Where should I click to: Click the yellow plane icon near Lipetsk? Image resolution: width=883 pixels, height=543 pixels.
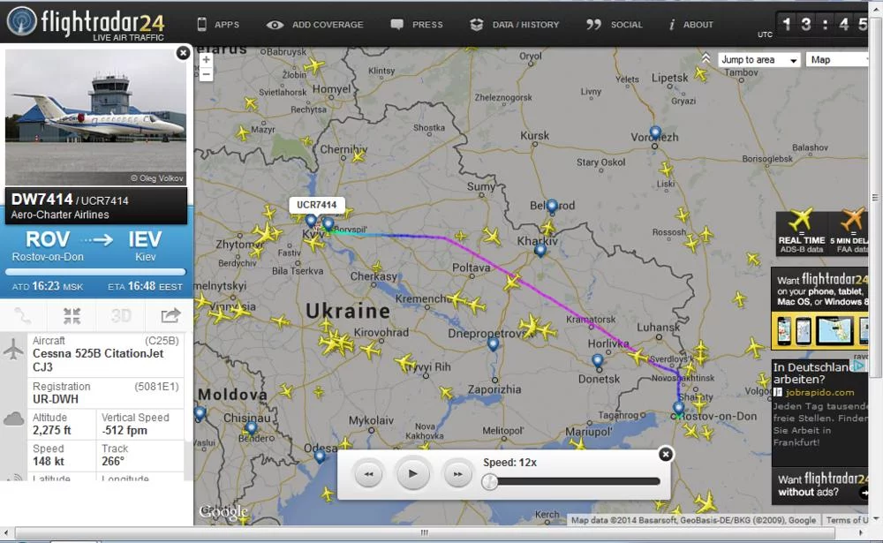tap(700, 74)
